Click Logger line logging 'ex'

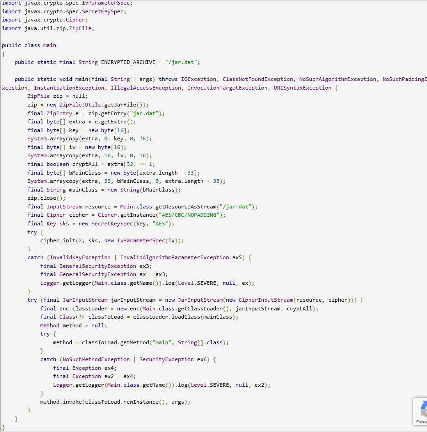pyautogui.click(x=147, y=283)
